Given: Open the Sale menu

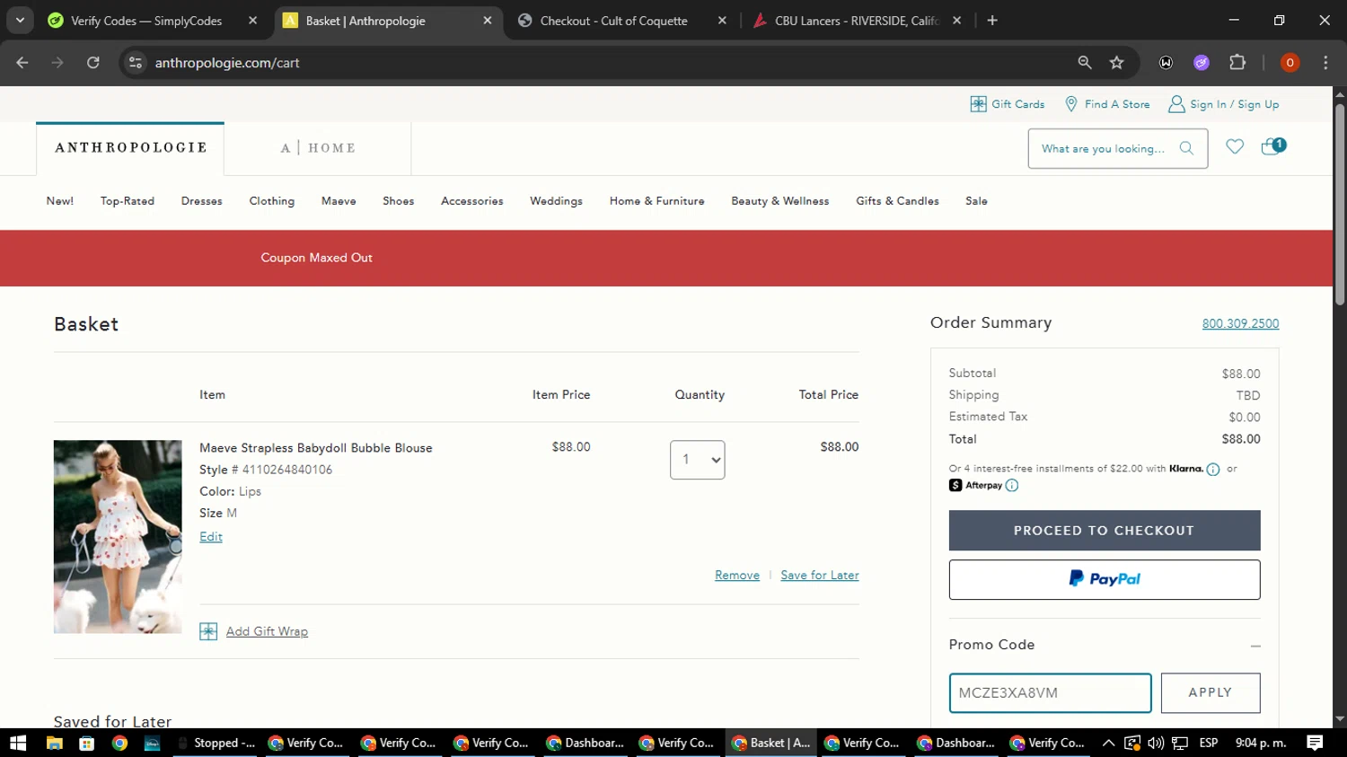Looking at the screenshot, I should click(977, 201).
